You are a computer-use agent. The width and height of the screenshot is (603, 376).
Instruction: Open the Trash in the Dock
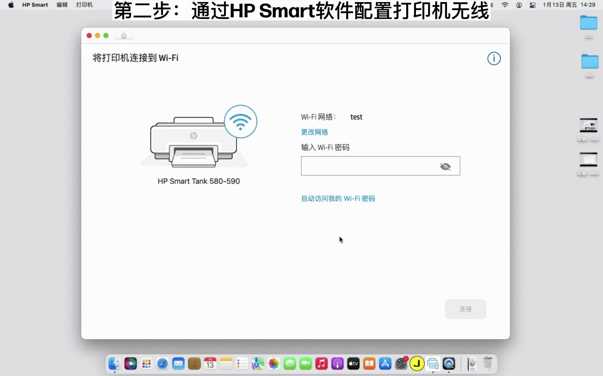point(488,364)
